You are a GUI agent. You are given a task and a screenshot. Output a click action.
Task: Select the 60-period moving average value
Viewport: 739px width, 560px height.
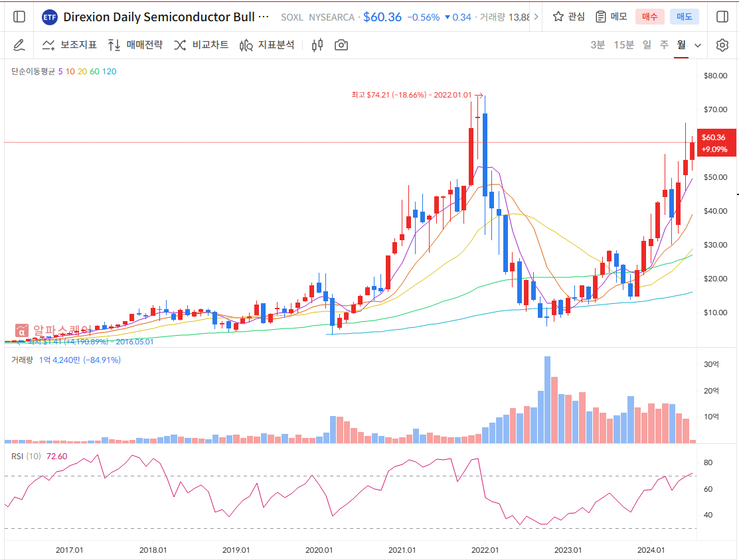click(95, 72)
